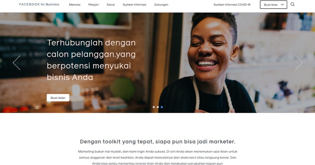Click the top-right Buat Iklan button label

(271, 5)
